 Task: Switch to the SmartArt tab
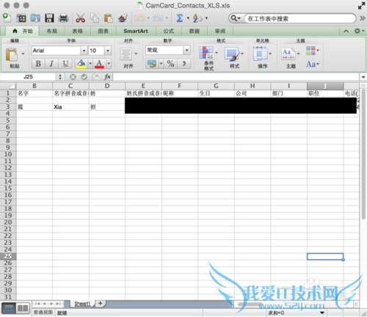[x=136, y=31]
